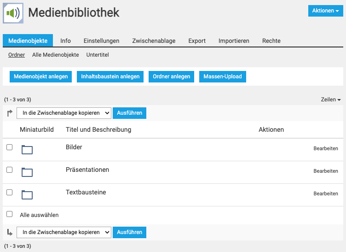The height and width of the screenshot is (252, 346).
Task: Open the Textbausteine folder icon
Action: coord(27,194)
